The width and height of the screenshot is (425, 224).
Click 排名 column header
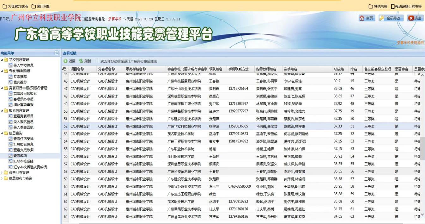[x=354, y=69]
